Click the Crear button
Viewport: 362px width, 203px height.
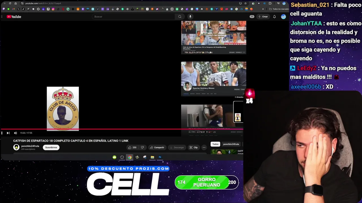[263, 17]
